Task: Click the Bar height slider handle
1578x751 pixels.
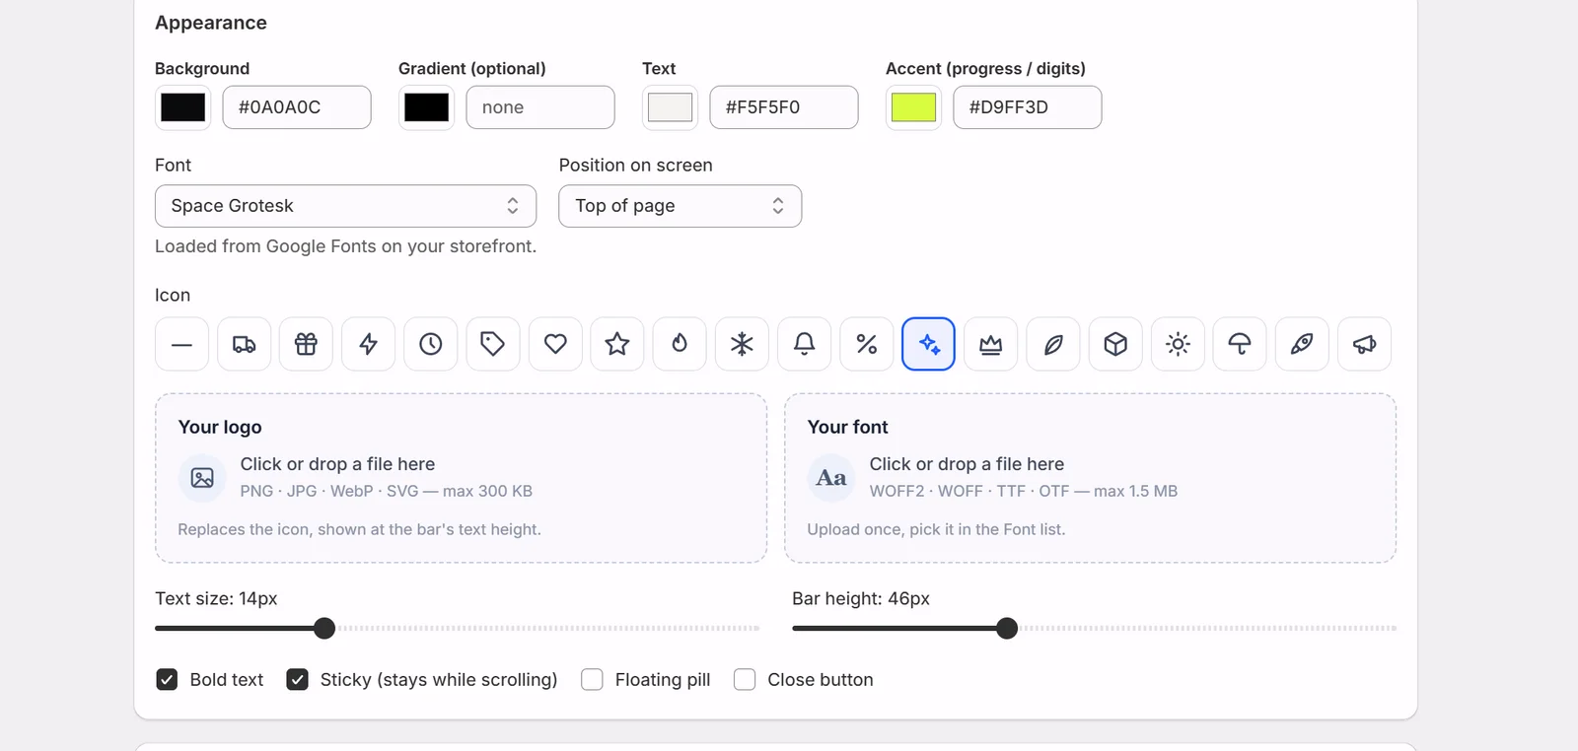Action: 1007,628
